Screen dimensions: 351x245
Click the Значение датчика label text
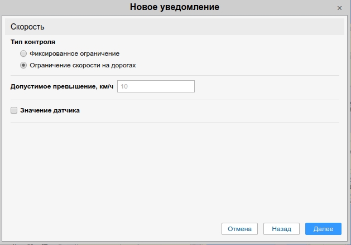pyautogui.click(x=50, y=110)
